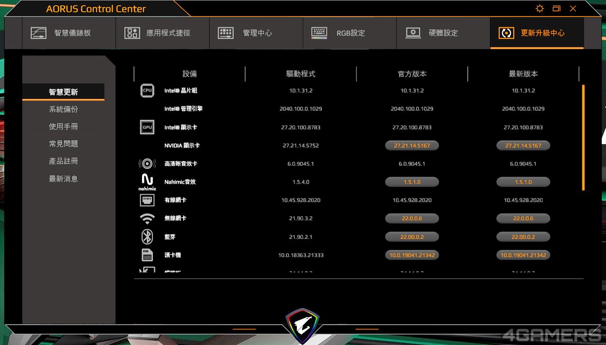The image size is (606, 345).
Task: Click card reader driver version 10.0.18363.21333
Action: (301, 255)
